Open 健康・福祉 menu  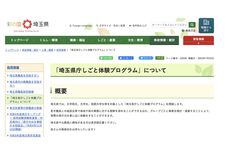(78, 40)
